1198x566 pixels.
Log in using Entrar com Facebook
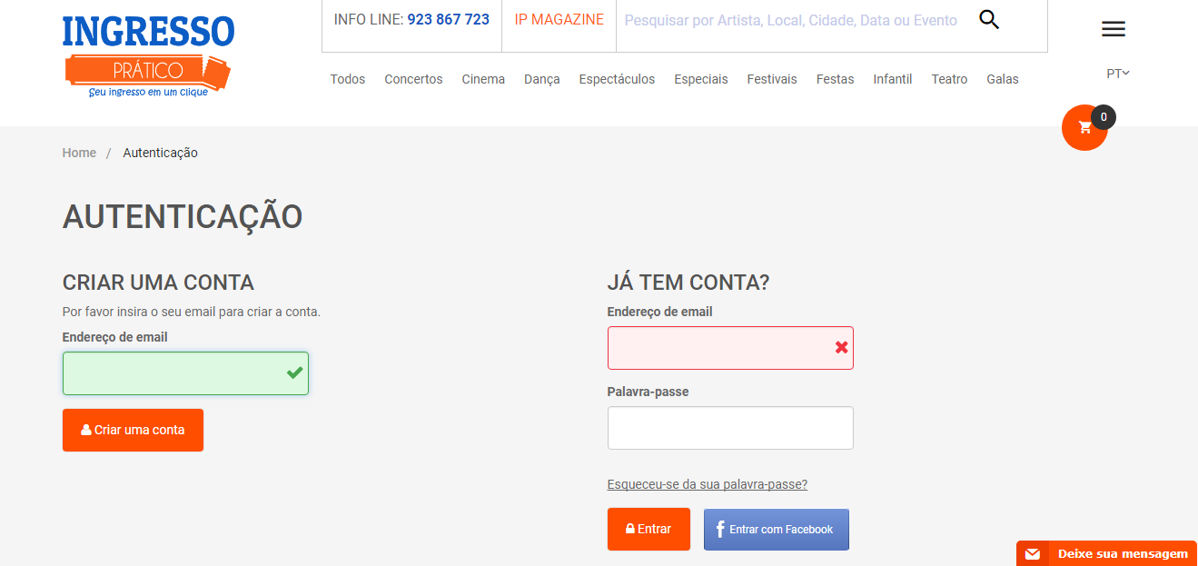(777, 530)
